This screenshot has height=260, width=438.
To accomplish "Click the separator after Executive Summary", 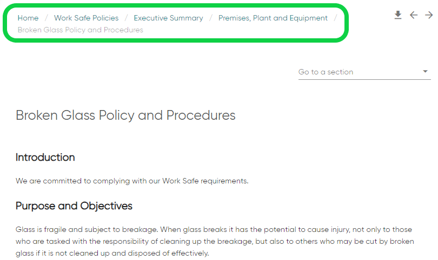I will (211, 18).
